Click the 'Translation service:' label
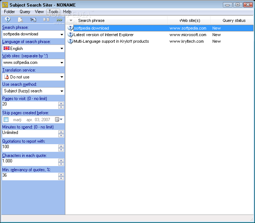 [x=19, y=70]
